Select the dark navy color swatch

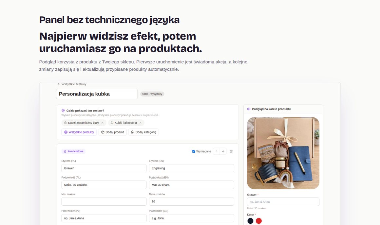(250, 221)
